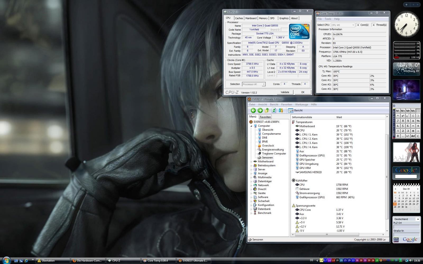
Task: Click the Google search gadget input field
Action: (x=406, y=176)
